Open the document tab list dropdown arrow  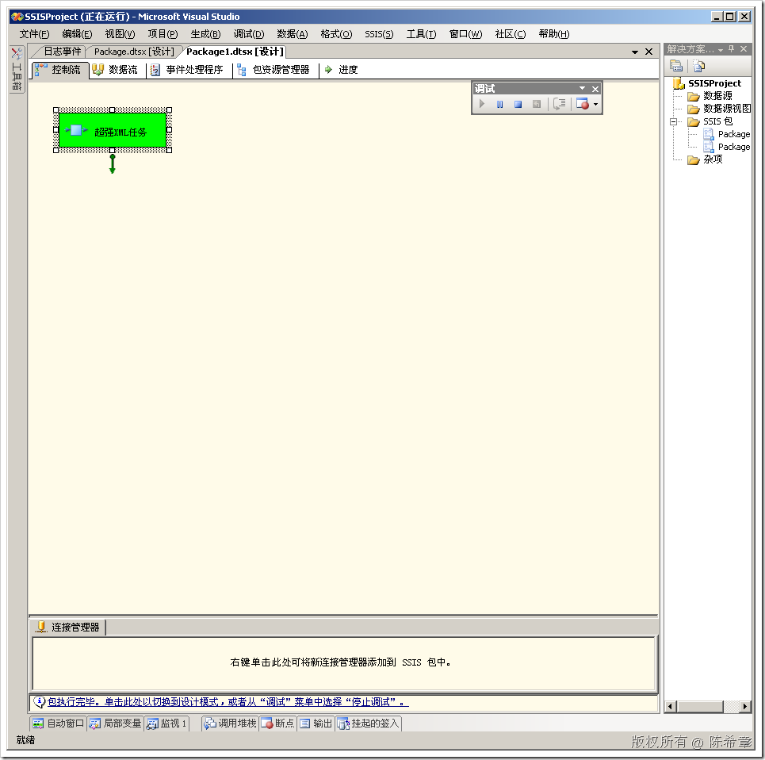click(635, 52)
